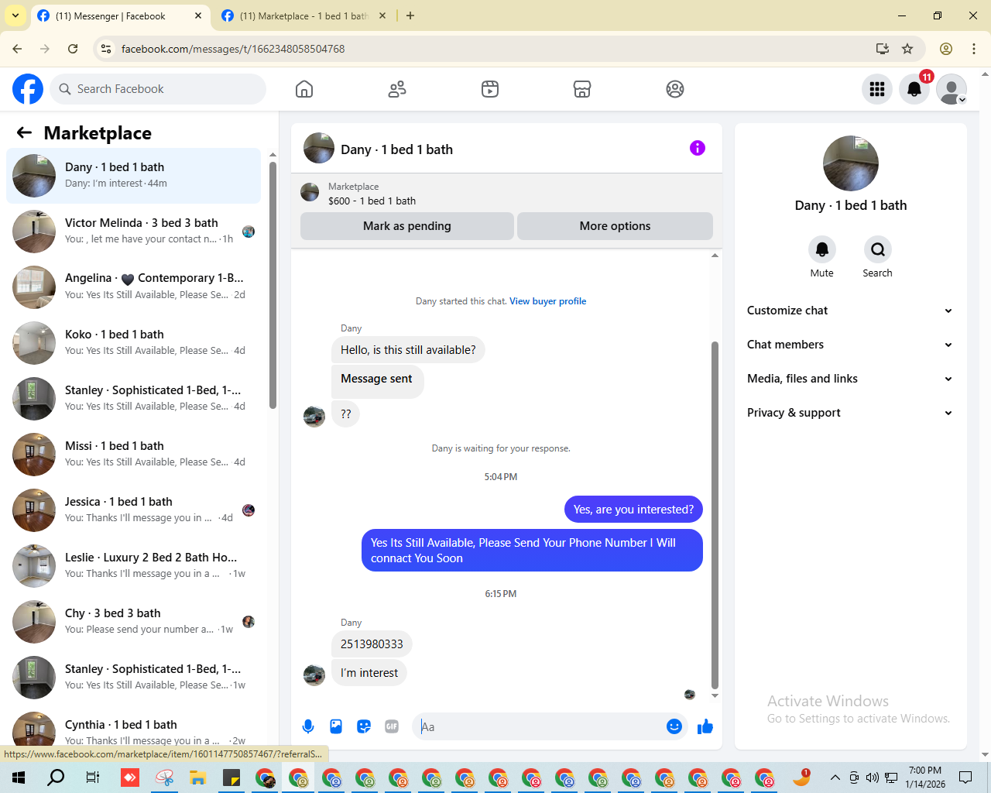This screenshot has height=793, width=991.
Task: Record a voice clip with microphone icon
Action: point(308,726)
